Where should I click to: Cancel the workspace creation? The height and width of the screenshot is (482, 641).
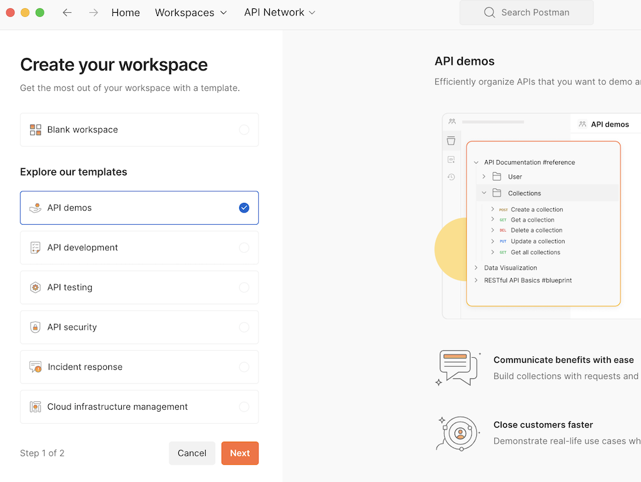pos(192,453)
